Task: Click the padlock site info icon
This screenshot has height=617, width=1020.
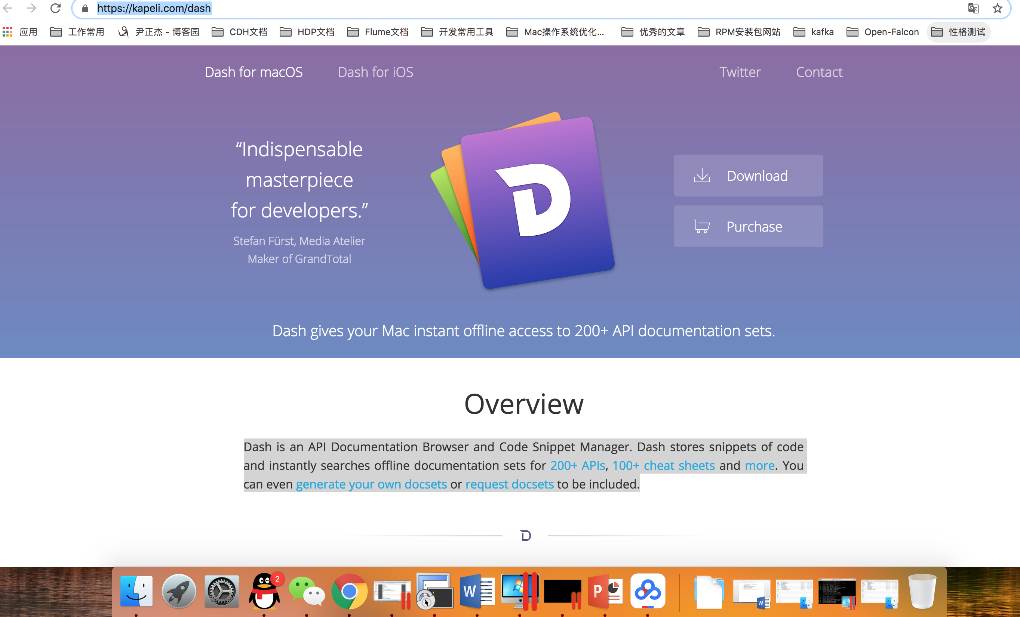Action: pyautogui.click(x=85, y=8)
